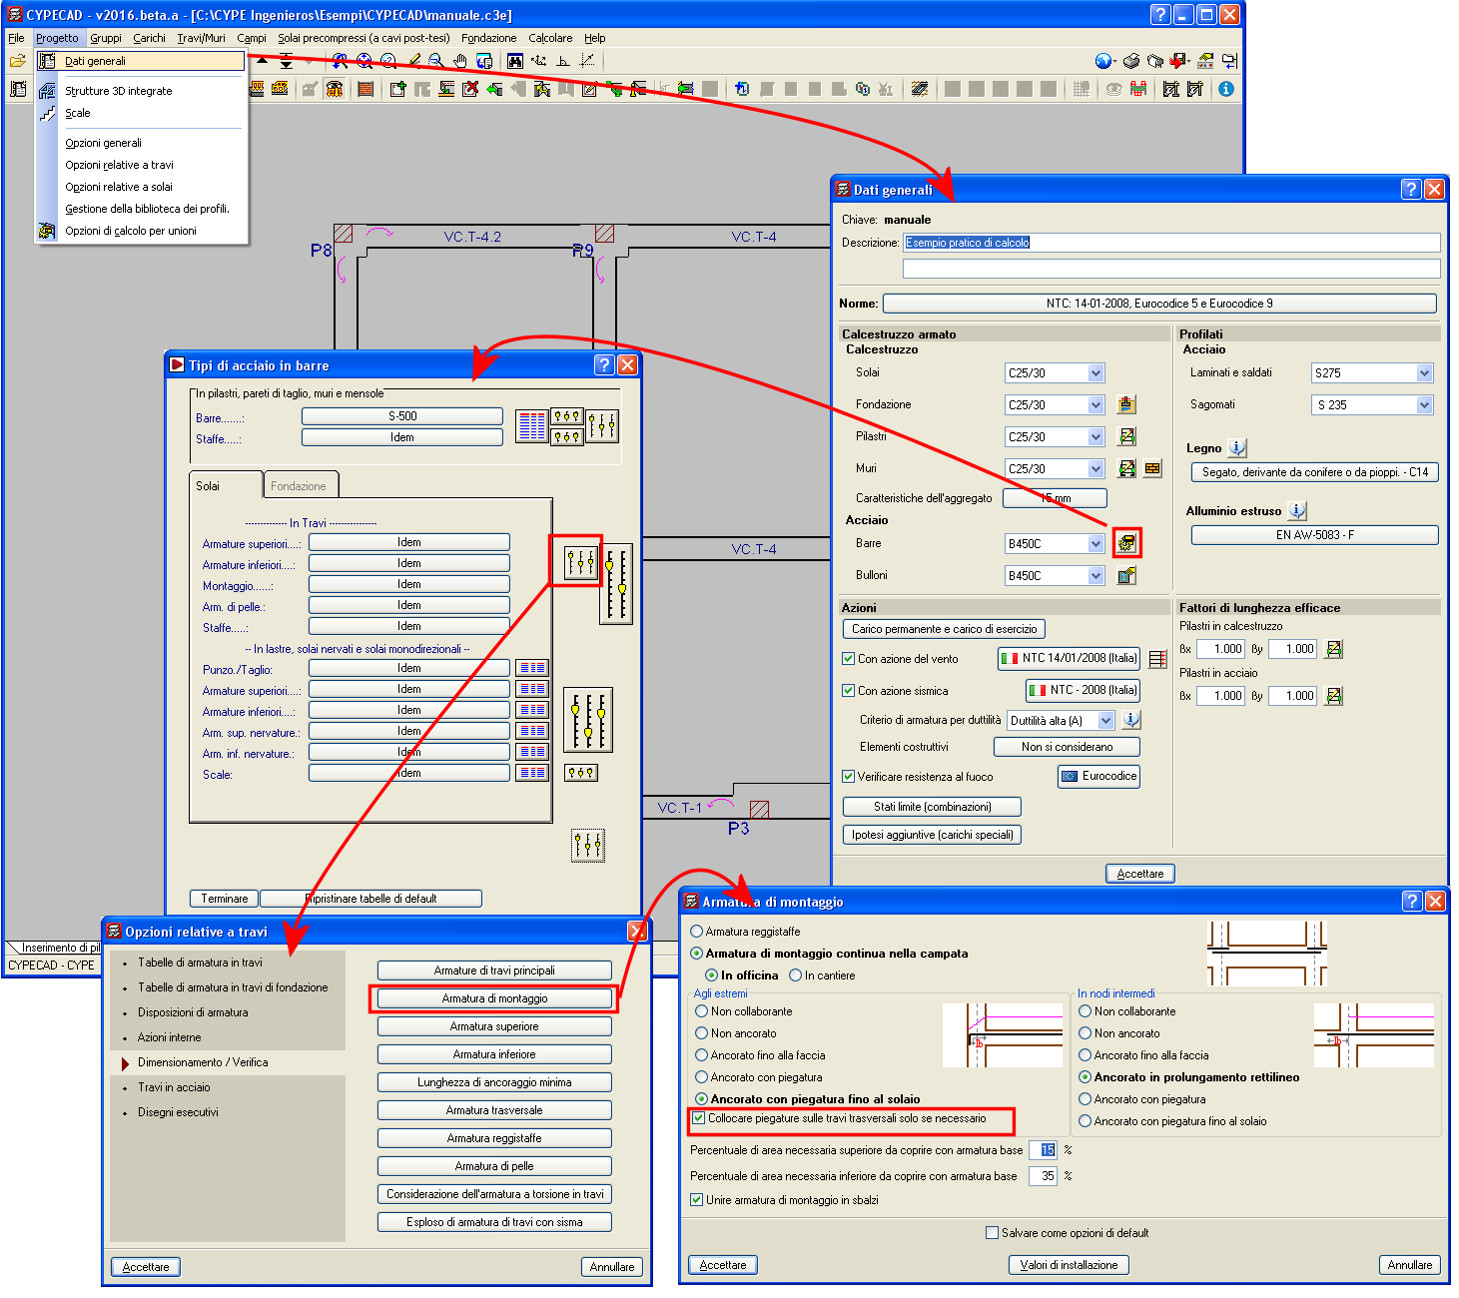
Task: Open the Carichi menu
Action: coord(149,38)
